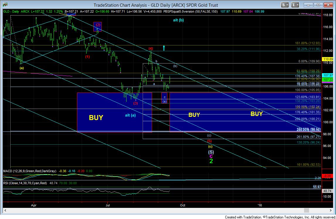Click the ''16' year axis label
The width and height of the screenshot is (336, 219).
pyautogui.click(x=260, y=205)
